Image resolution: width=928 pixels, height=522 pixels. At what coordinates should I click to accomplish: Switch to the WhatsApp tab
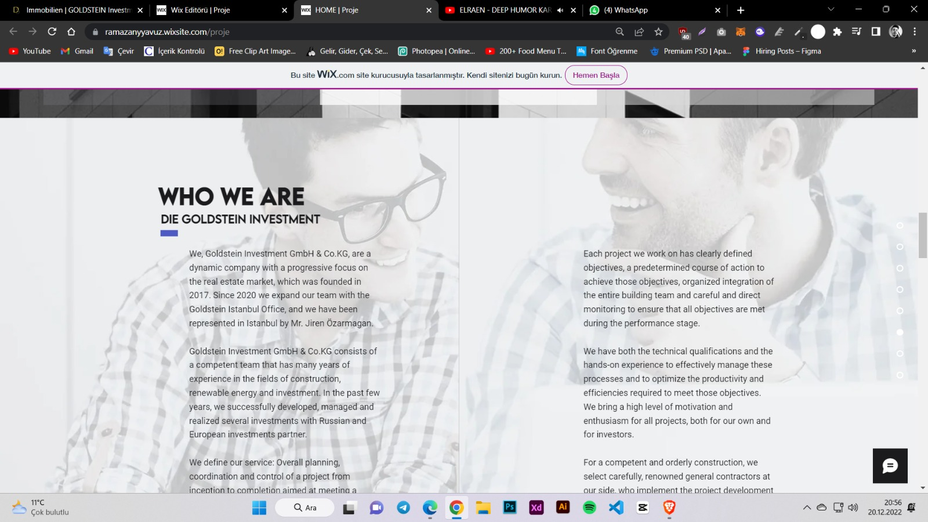[655, 10]
